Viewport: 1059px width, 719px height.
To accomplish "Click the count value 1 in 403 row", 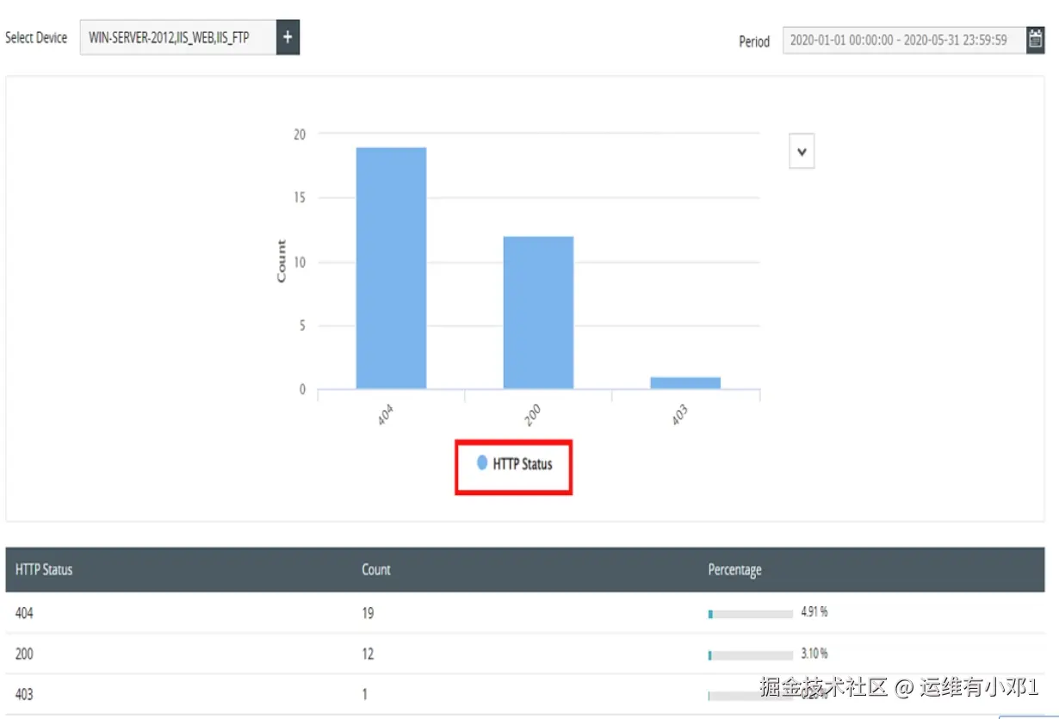I will [x=364, y=695].
